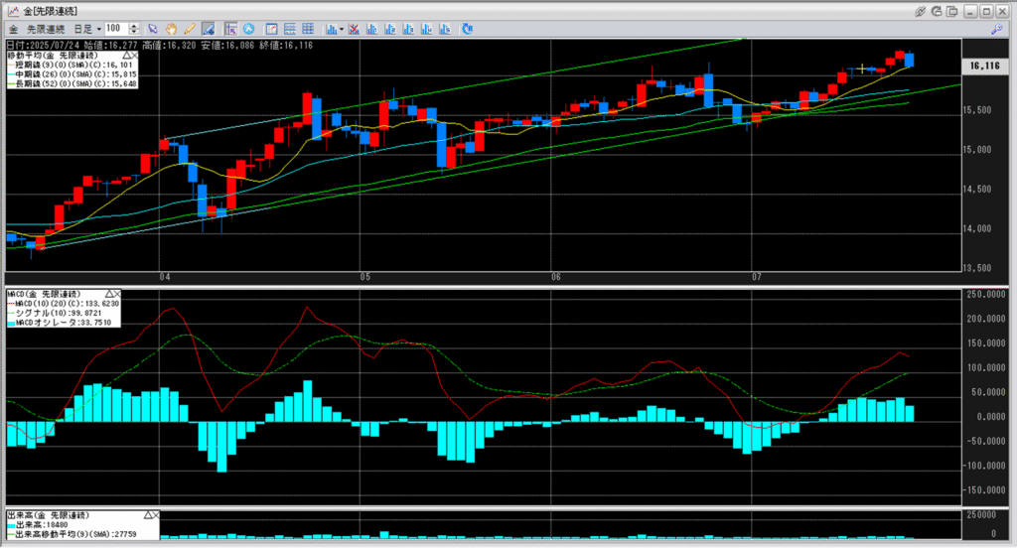Image resolution: width=1017 pixels, height=548 pixels.
Task: Click the bar count spinner arrows
Action: click(x=135, y=29)
